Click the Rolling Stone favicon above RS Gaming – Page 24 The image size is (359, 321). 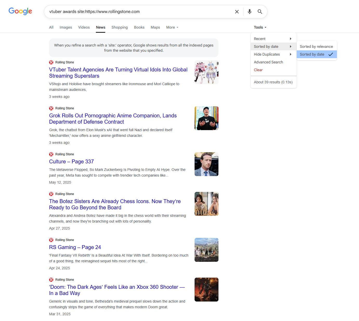point(51,240)
